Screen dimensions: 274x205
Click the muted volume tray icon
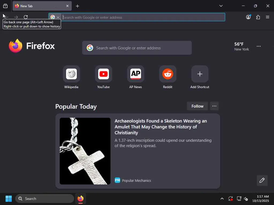246,199
